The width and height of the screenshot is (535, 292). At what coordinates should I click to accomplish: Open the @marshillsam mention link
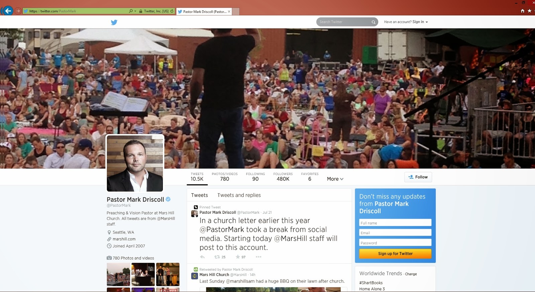point(240,281)
